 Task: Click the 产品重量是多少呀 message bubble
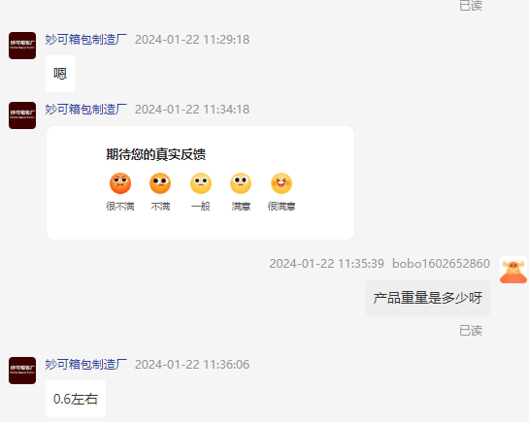tap(428, 298)
